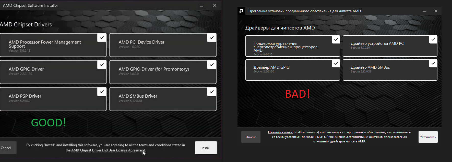Minimize the AMD Chipset Software Installer window

[201, 6]
